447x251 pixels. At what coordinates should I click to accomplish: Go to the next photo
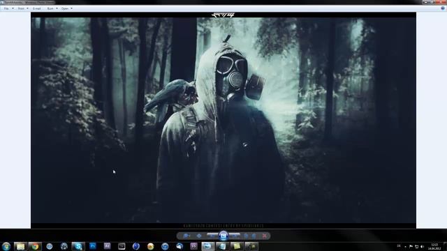pyautogui.click(x=235, y=236)
